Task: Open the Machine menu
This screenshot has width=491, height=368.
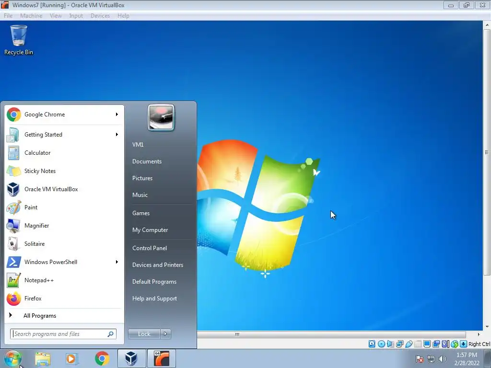Action: tap(31, 16)
